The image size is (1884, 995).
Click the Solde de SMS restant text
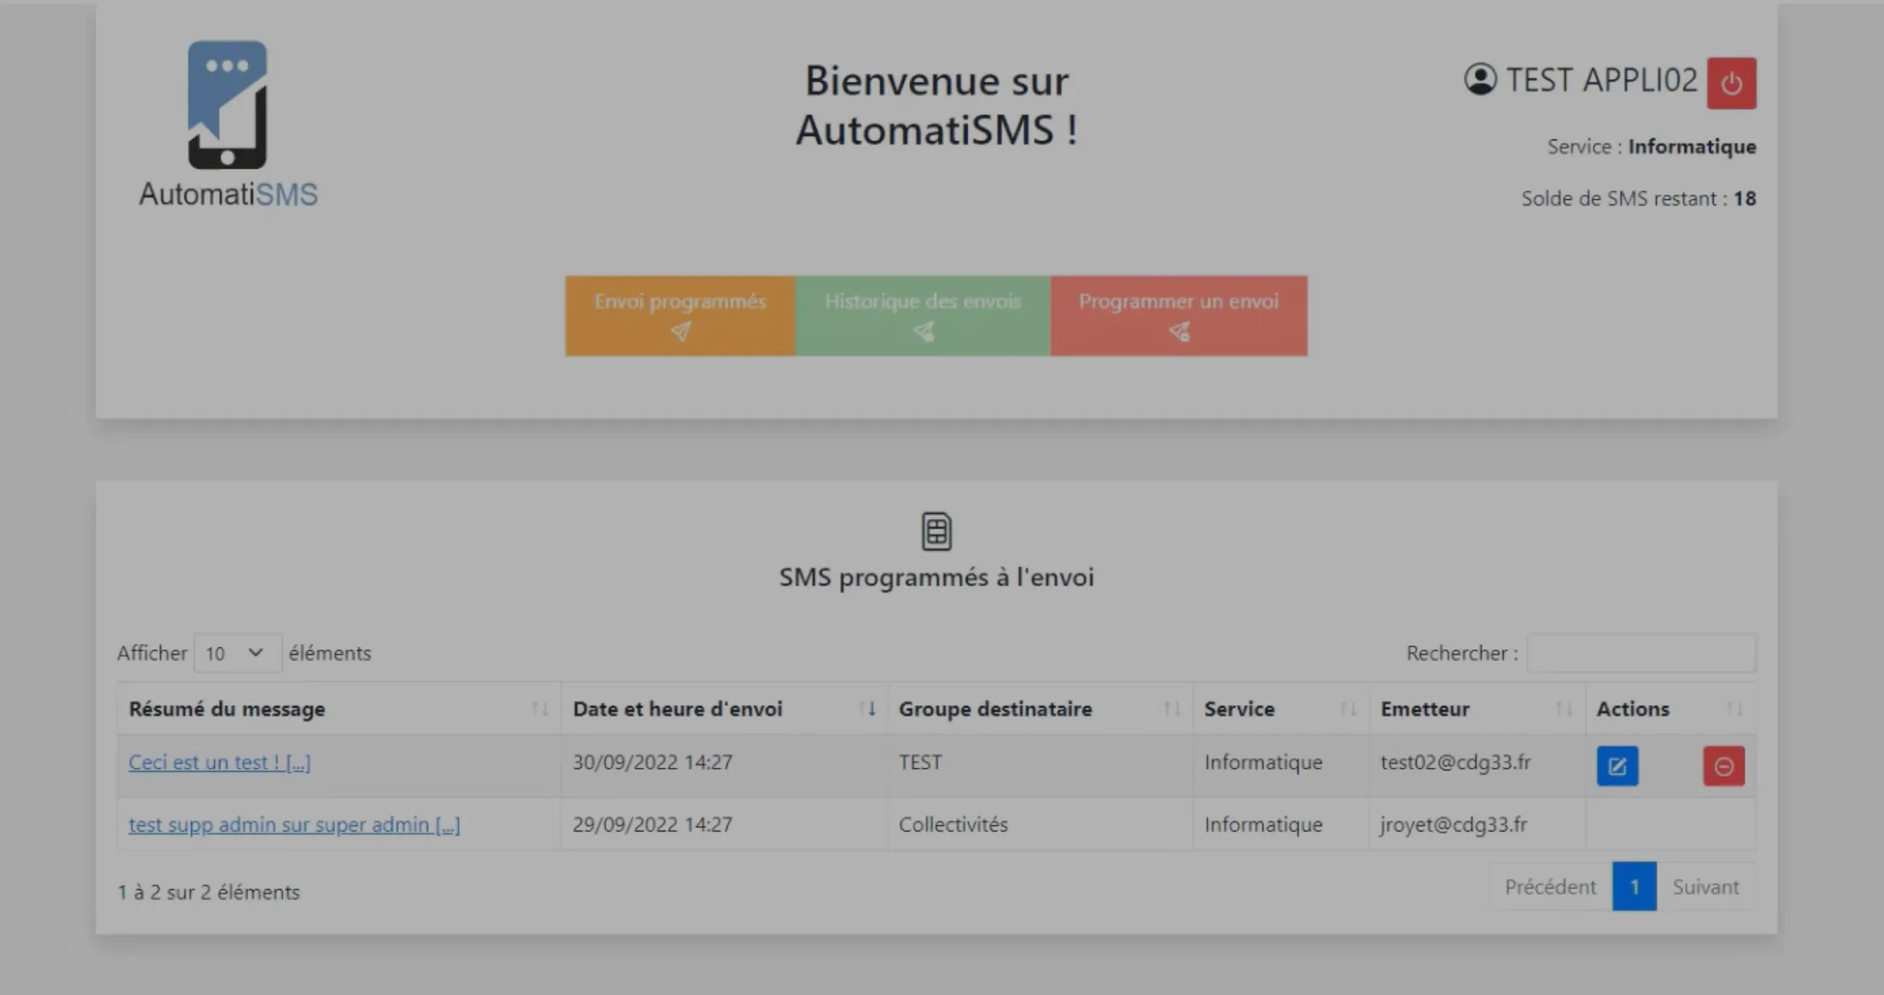tap(1639, 199)
